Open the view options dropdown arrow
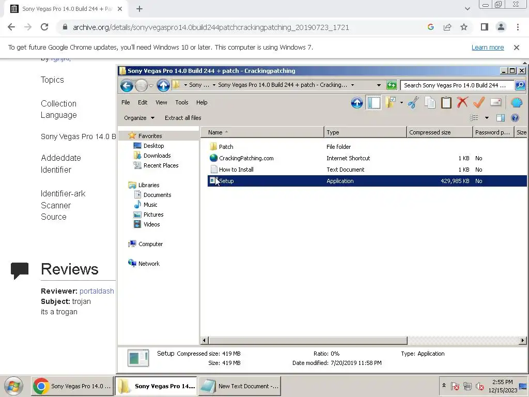The image size is (529, 397). [x=487, y=118]
